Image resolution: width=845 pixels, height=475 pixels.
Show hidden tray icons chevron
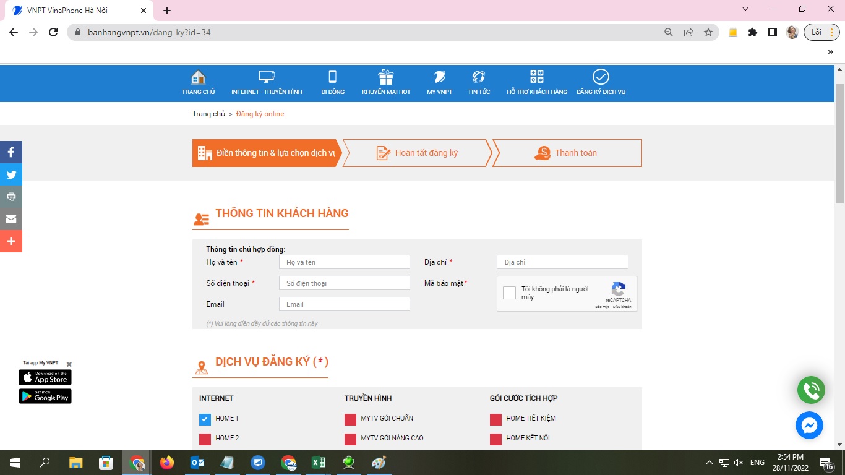710,463
